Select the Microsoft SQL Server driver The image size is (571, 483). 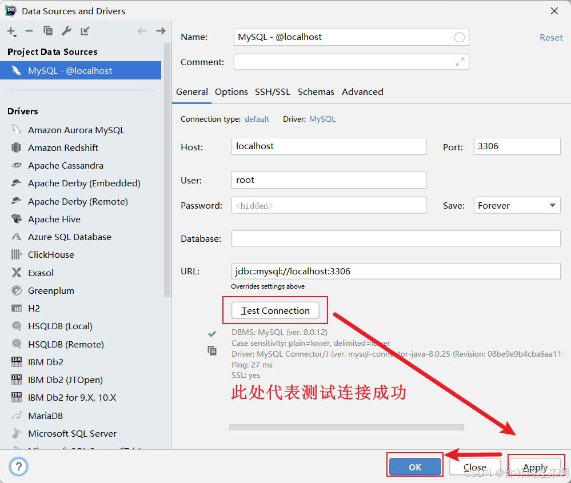click(72, 433)
